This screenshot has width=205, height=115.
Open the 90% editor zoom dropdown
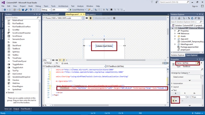47,105
